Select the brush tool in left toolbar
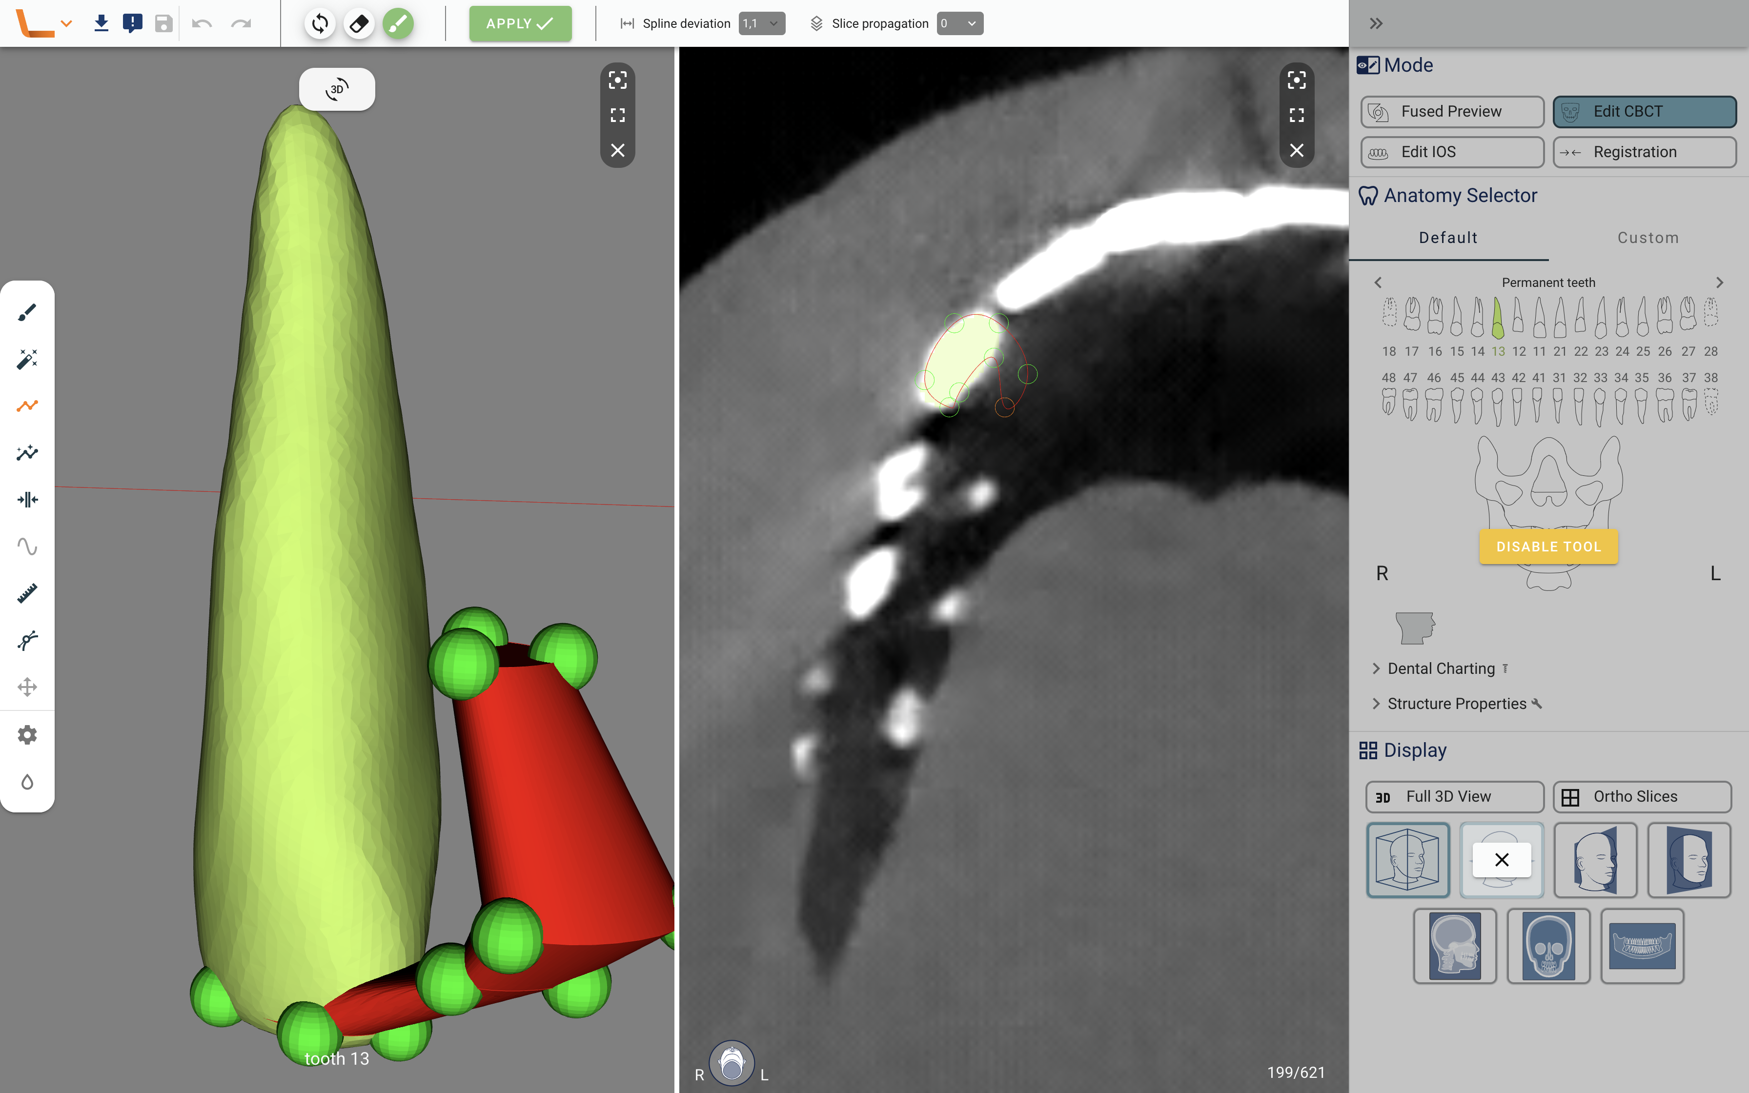 pos(27,312)
